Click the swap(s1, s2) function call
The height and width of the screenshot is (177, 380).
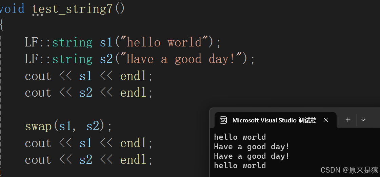68,126
